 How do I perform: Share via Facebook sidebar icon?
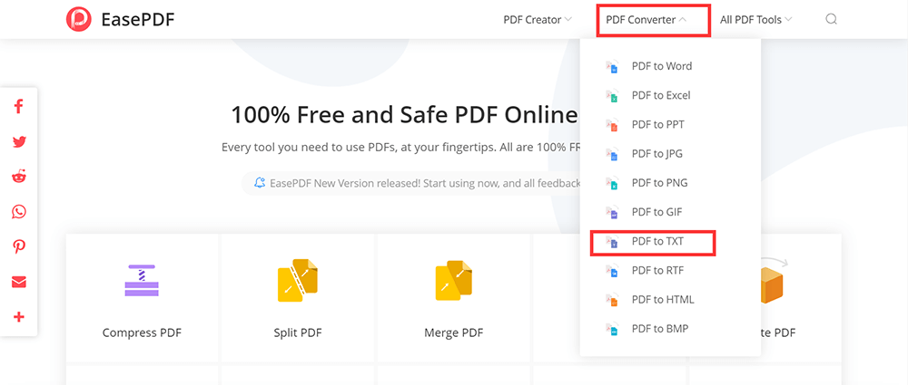[19, 107]
